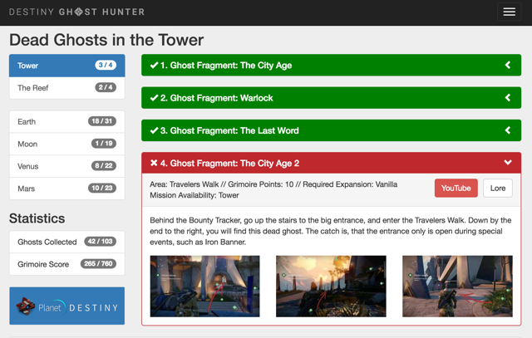The height and width of the screenshot is (338, 532).
Task: View first screenshot of bounty tracker stairs
Action: 205,287
